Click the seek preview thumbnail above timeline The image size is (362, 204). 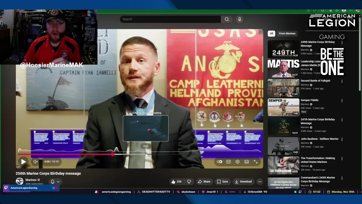[146, 128]
